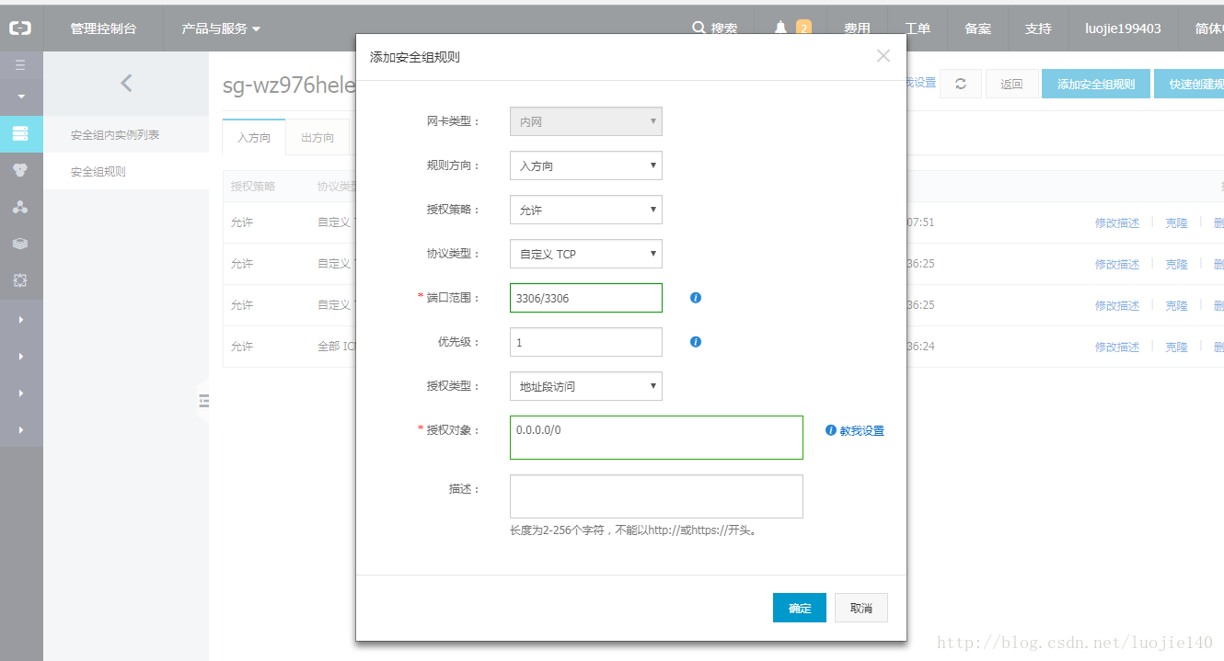Expand the 授权类型 dropdown
The height and width of the screenshot is (661, 1224).
point(585,386)
